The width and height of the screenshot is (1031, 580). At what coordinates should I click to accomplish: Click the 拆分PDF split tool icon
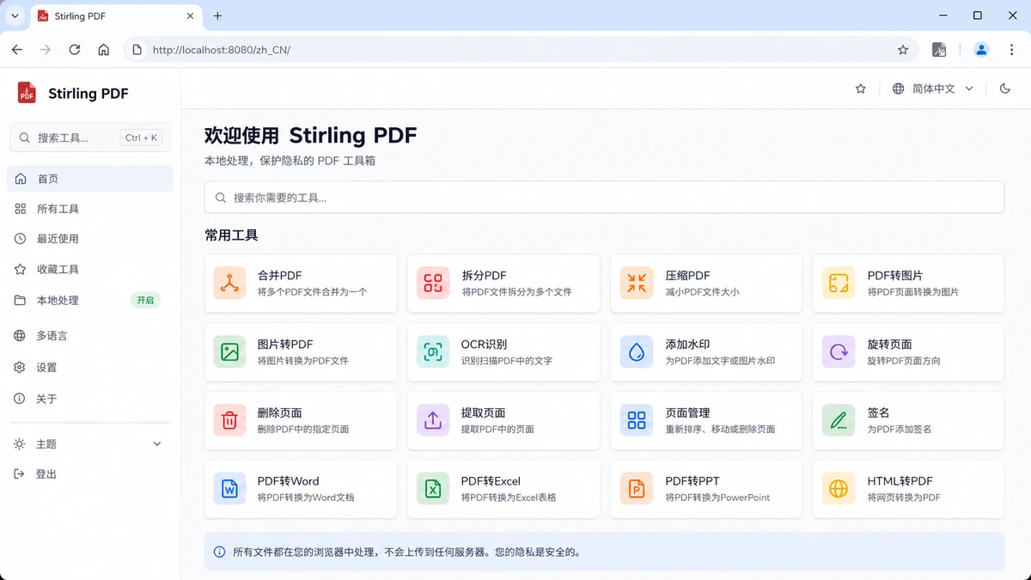(433, 283)
